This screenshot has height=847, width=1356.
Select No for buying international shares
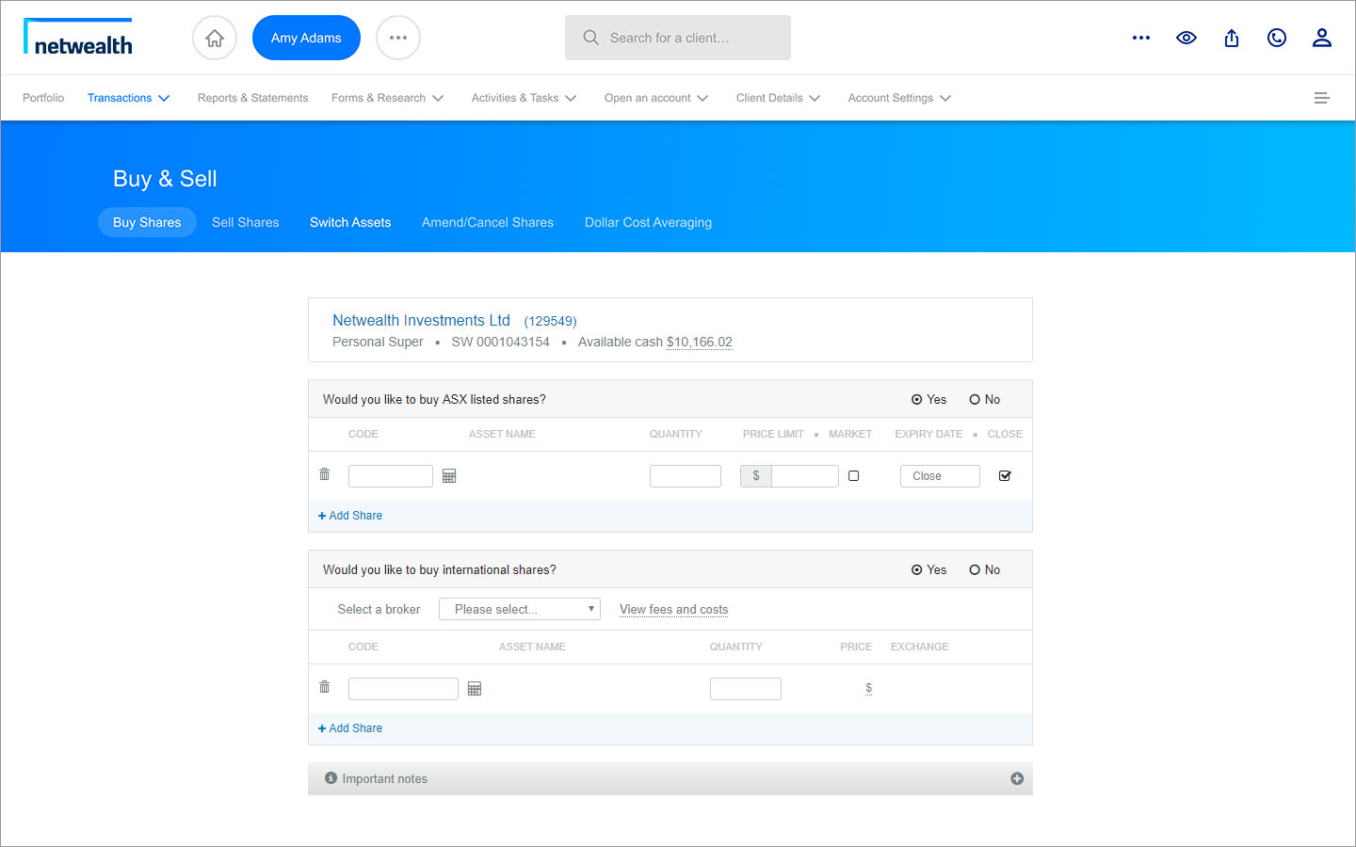coord(975,570)
